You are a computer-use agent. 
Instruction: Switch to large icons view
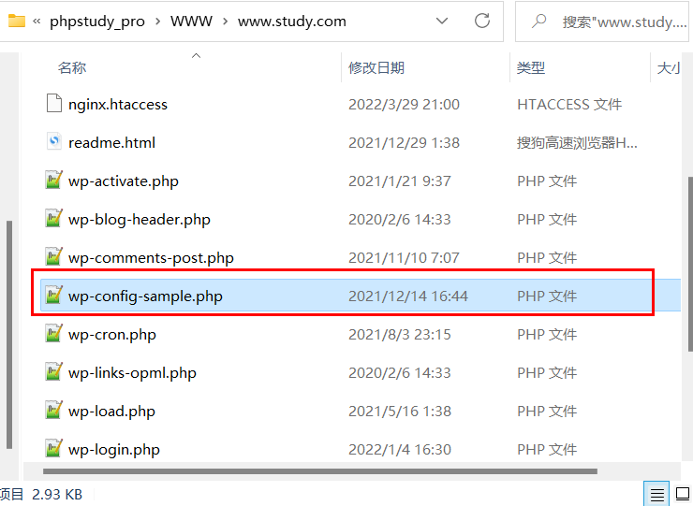(x=682, y=494)
